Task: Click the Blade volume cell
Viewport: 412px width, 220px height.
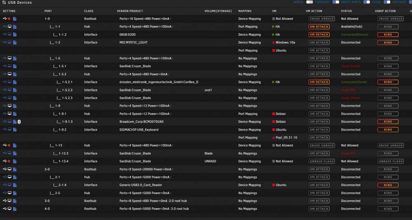Action: point(208,153)
